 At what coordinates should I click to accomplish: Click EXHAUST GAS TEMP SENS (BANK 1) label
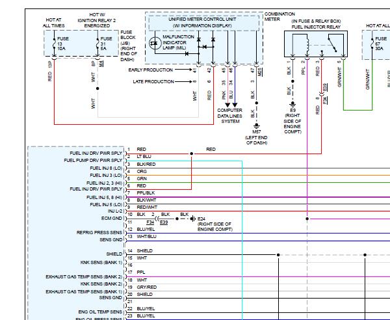[x=84, y=291]
